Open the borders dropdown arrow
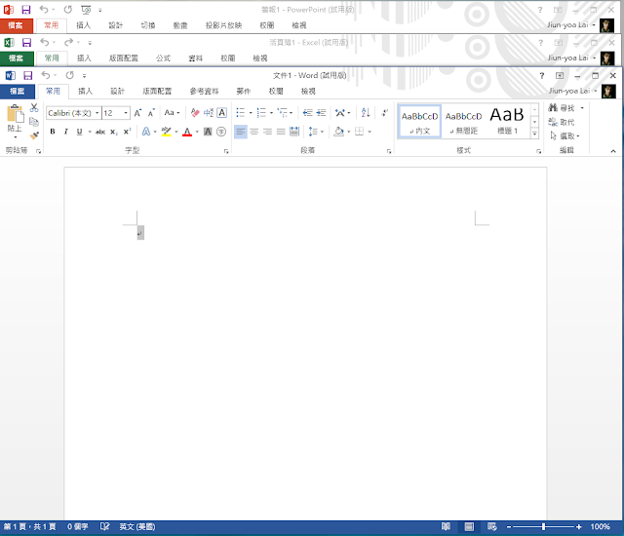 pos(370,132)
